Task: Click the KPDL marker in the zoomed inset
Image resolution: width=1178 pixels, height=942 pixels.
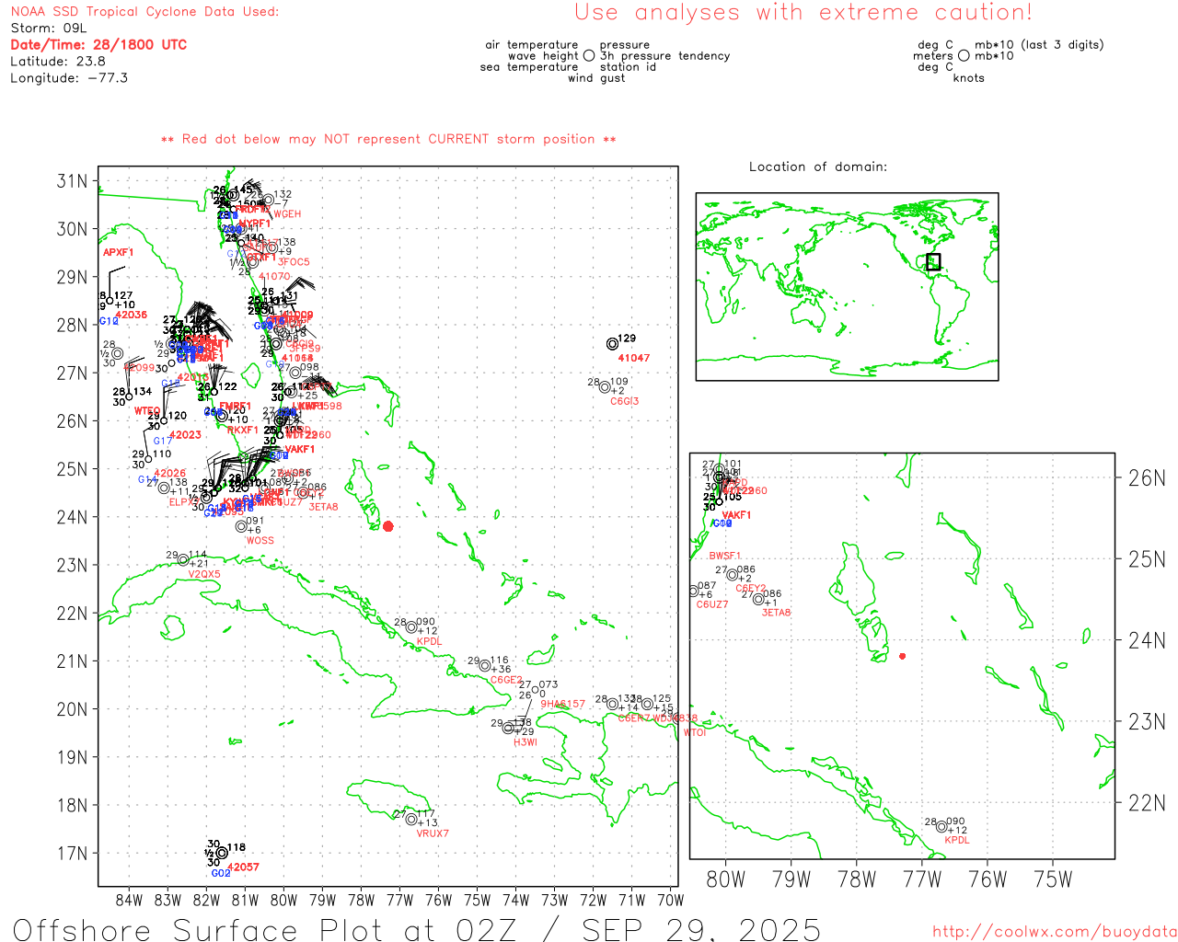Action: (x=941, y=826)
